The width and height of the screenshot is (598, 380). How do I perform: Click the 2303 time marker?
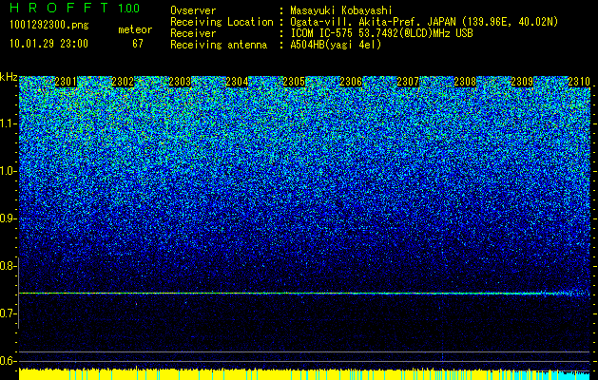180,82
